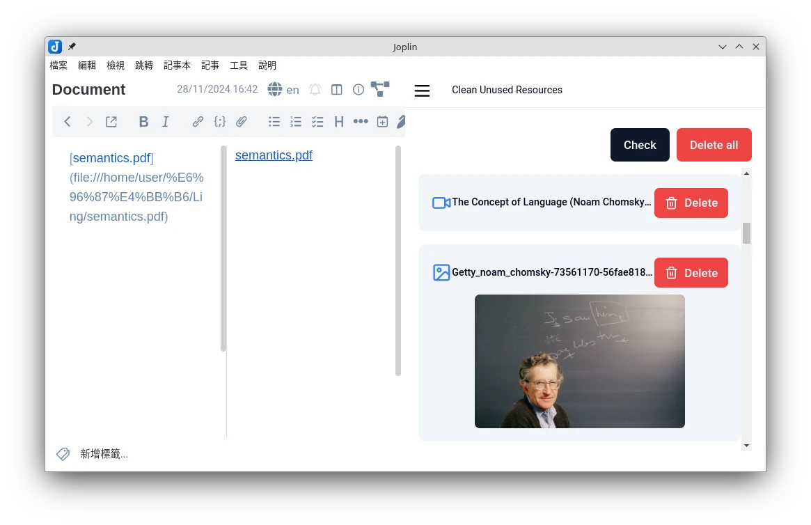
Task: Insert a code block with the braces icon
Action: [x=219, y=122]
